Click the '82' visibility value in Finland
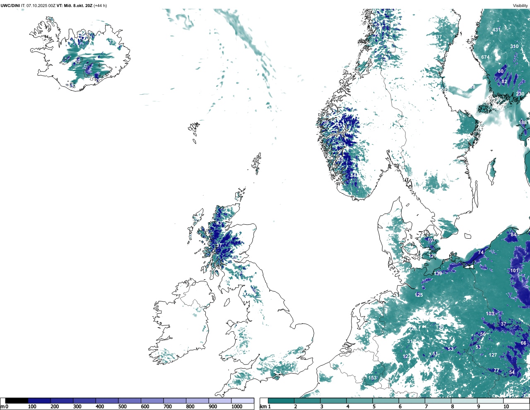The width and height of the screenshot is (530, 410). tap(504, 82)
